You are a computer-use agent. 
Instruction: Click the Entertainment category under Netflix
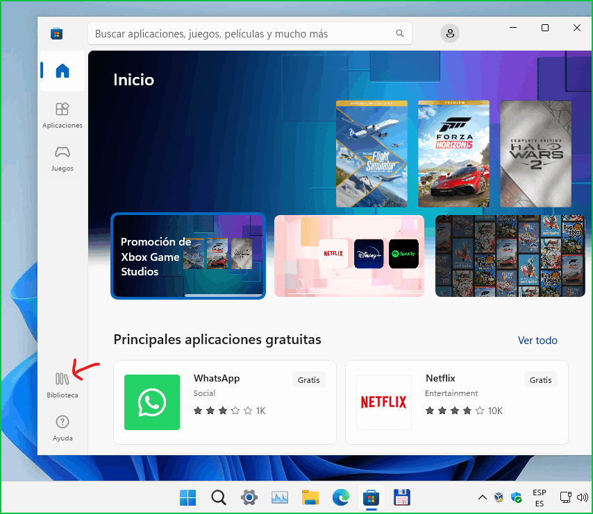(451, 393)
